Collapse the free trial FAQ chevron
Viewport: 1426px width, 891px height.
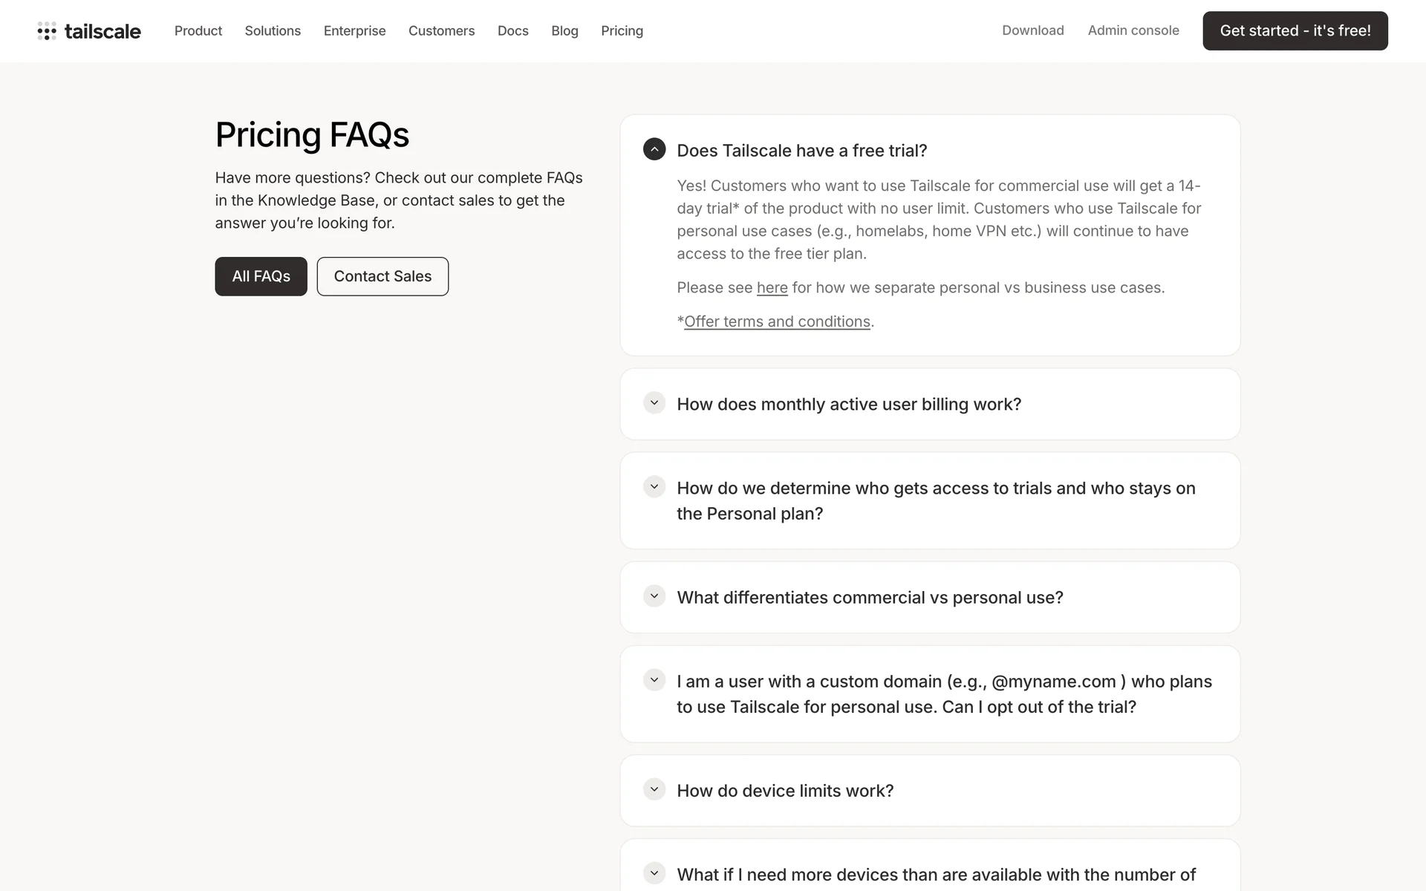654,149
